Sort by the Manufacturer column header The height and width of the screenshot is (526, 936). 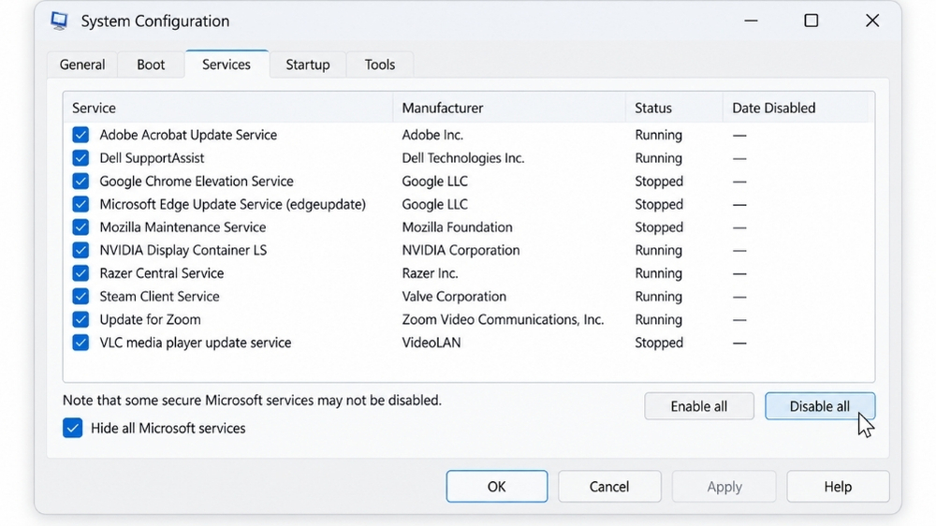coord(509,108)
